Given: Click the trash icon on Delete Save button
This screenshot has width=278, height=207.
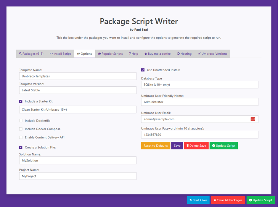Looking at the screenshot, I should tap(187, 146).
